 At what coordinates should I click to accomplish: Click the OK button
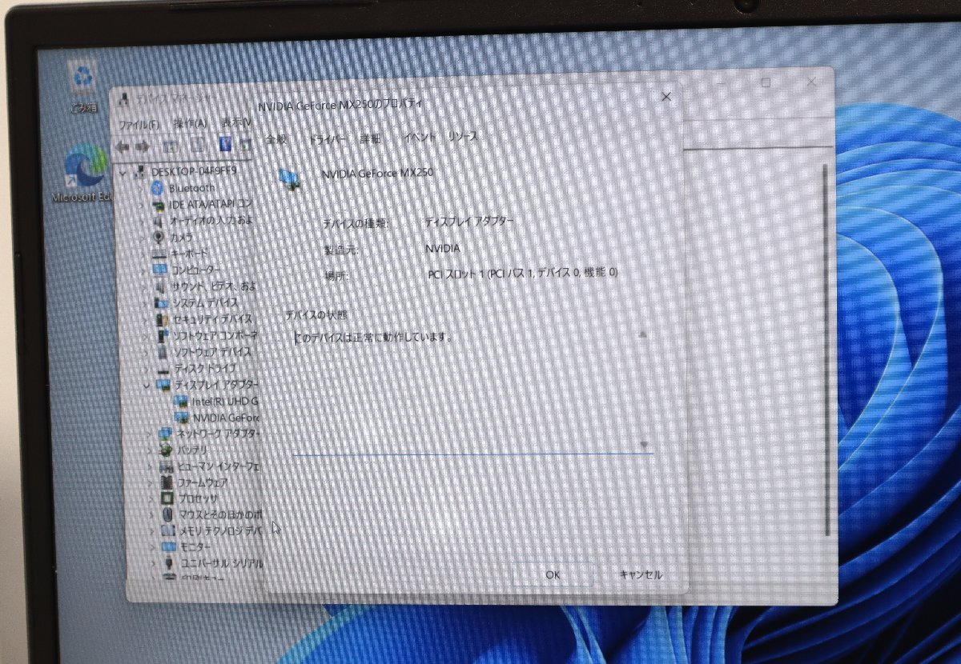click(553, 574)
